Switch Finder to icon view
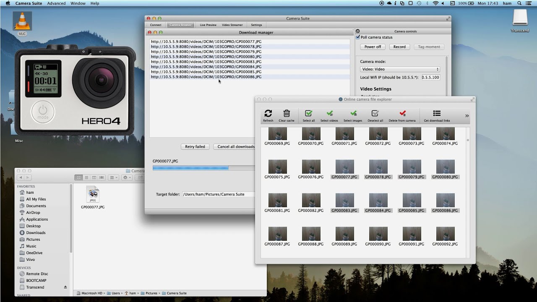The height and width of the screenshot is (302, 537). (78, 177)
